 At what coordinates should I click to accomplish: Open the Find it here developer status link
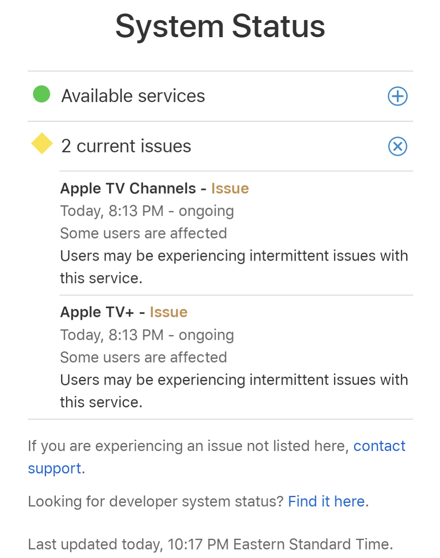pos(326,501)
